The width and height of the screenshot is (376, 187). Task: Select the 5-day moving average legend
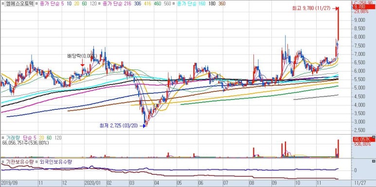[62, 4]
